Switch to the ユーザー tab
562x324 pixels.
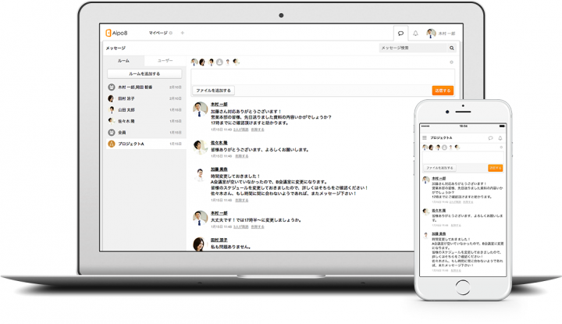(x=165, y=61)
